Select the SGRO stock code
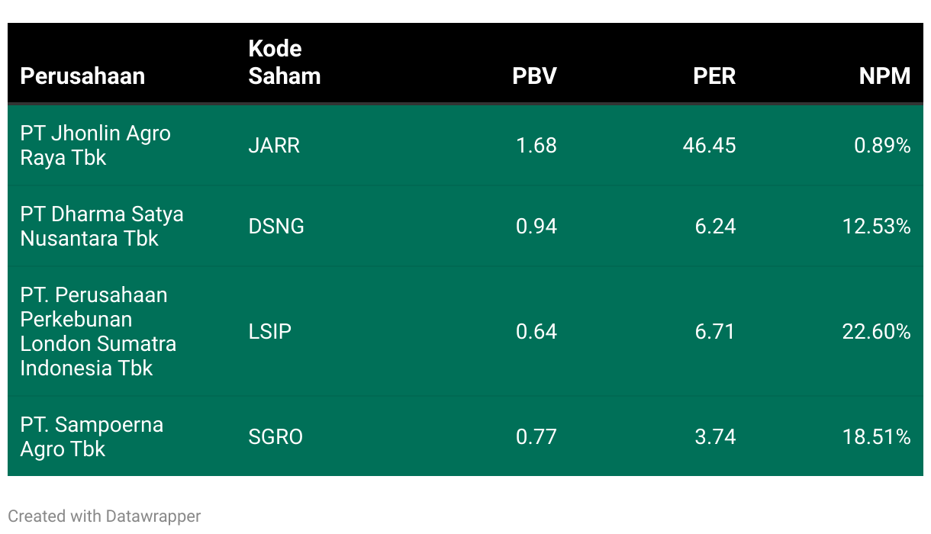Image resolution: width=931 pixels, height=534 pixels. [x=275, y=436]
